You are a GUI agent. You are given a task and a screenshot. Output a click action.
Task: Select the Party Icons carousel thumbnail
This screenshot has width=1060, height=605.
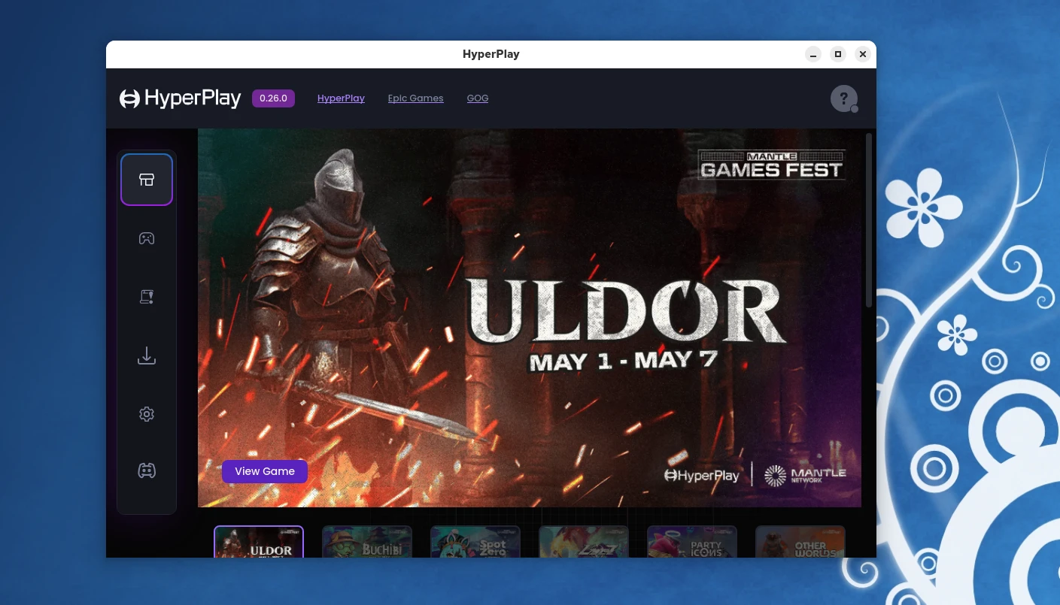pyautogui.click(x=692, y=543)
